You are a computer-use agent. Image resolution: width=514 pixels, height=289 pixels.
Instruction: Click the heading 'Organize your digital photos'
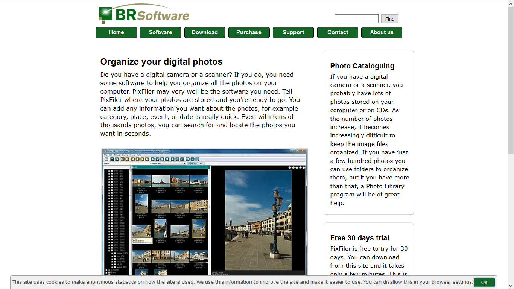(161, 62)
